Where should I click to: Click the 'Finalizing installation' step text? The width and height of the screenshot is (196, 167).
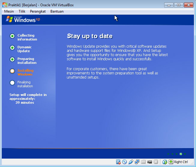[x=25, y=84]
